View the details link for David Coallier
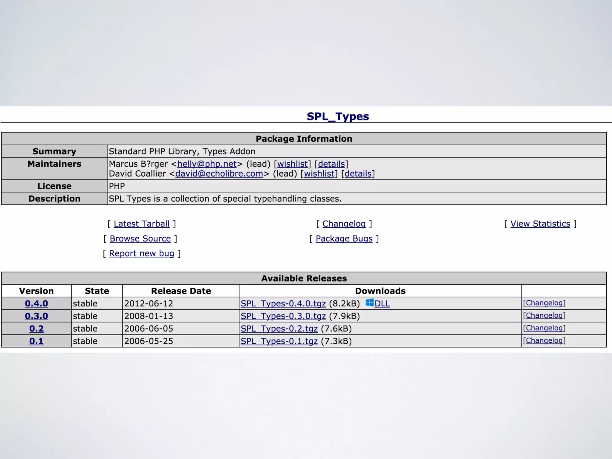The image size is (612, 459). tap(358, 174)
